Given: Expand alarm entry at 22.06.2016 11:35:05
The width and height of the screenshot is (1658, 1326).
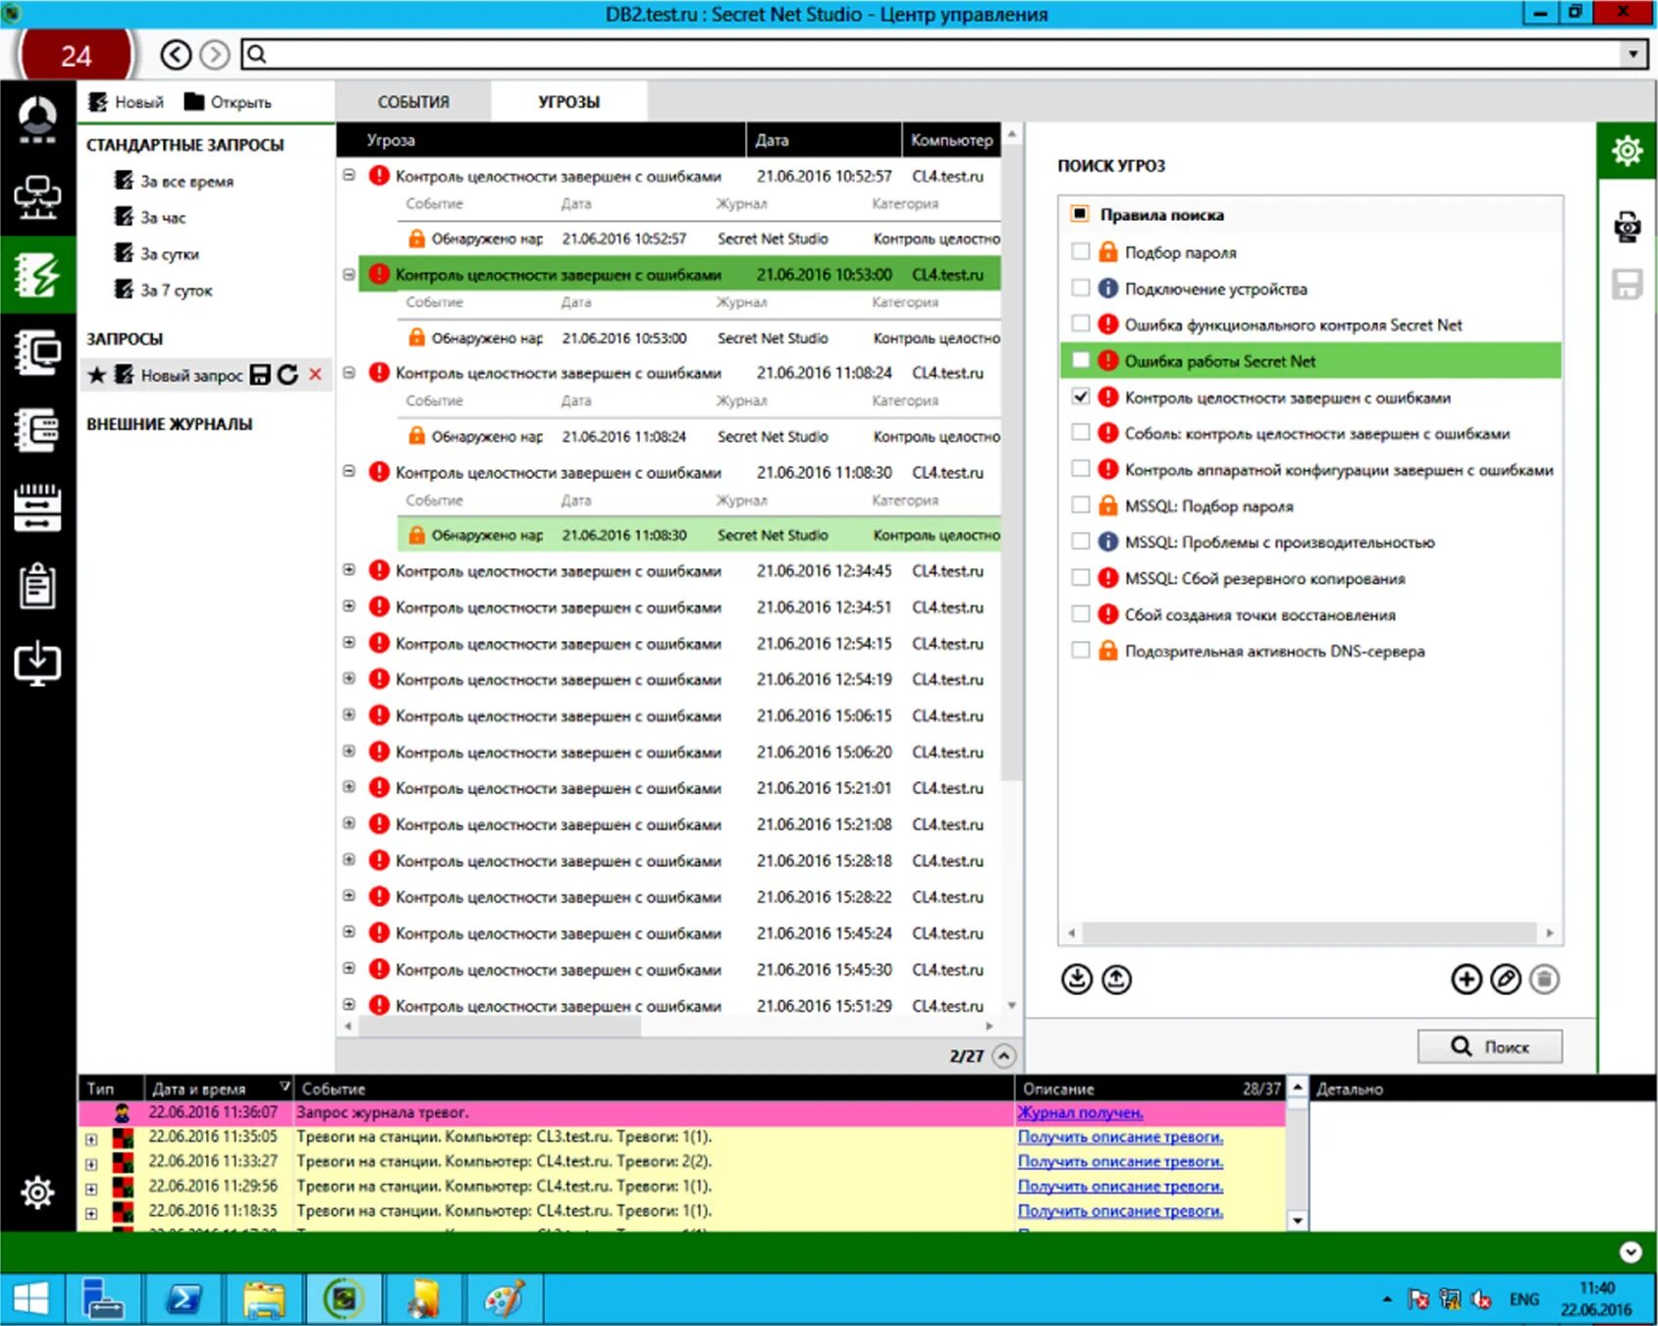Looking at the screenshot, I should pos(91,1140).
